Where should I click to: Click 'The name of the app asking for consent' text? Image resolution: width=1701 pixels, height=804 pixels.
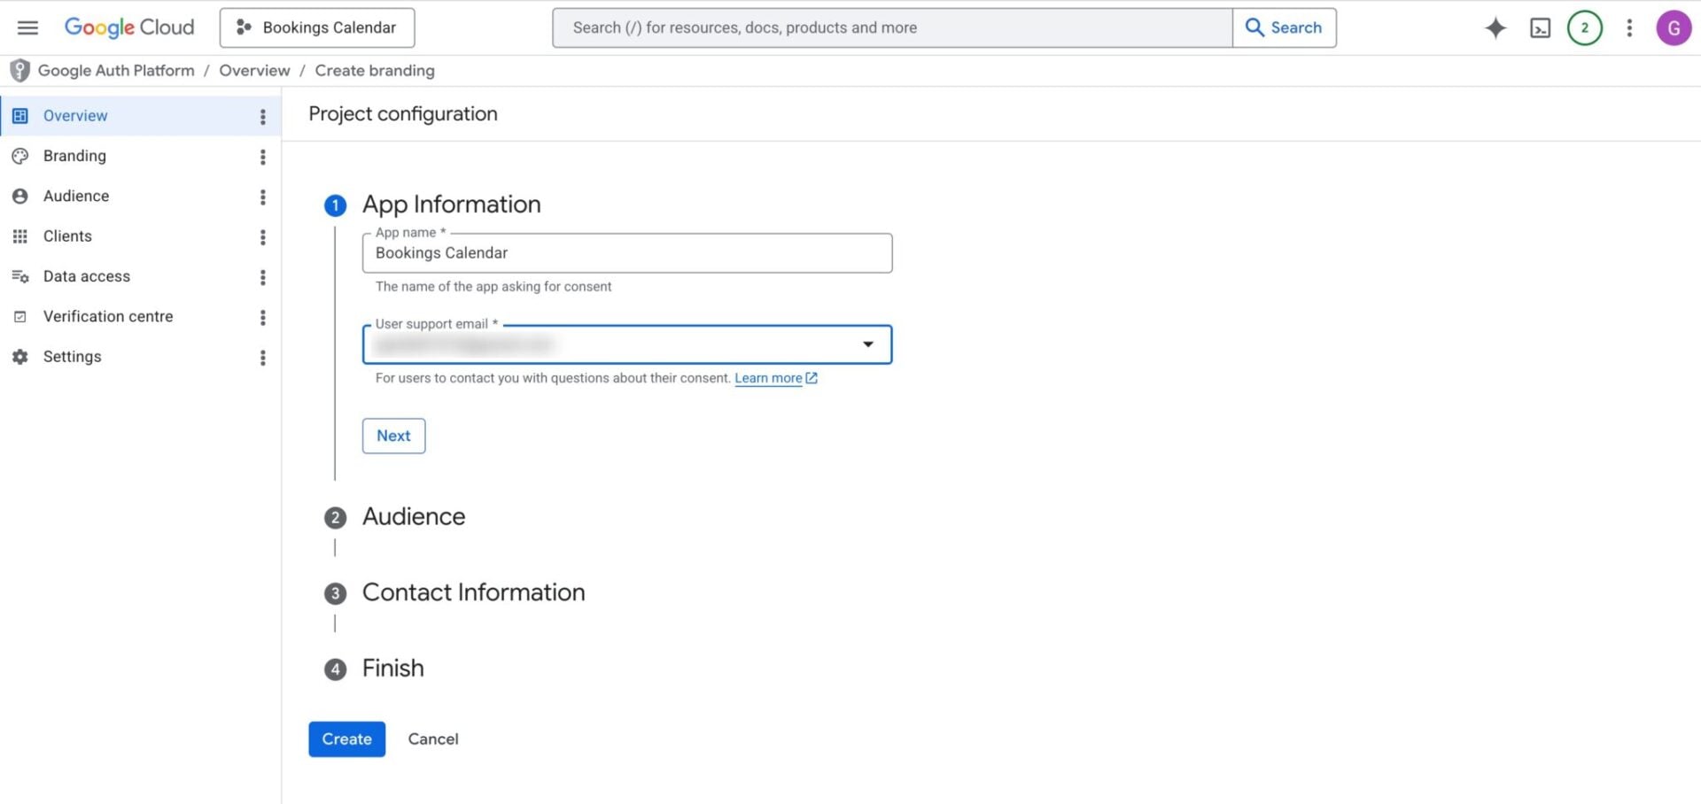pyautogui.click(x=493, y=287)
